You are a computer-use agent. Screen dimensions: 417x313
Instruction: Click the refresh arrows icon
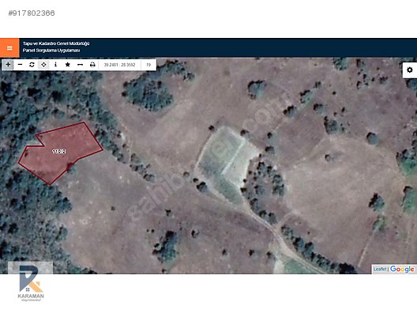[x=32, y=65]
